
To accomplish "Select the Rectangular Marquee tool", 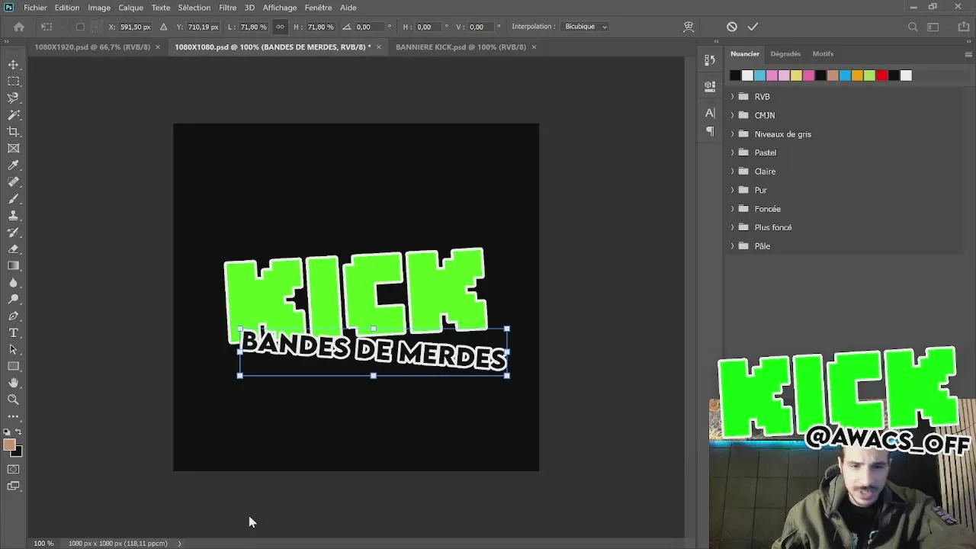I will coord(14,82).
